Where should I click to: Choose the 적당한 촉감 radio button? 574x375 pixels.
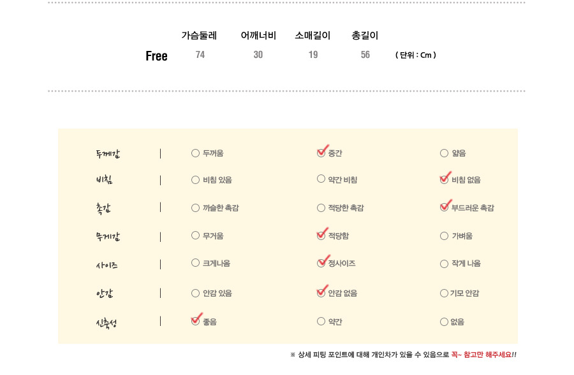(321, 208)
